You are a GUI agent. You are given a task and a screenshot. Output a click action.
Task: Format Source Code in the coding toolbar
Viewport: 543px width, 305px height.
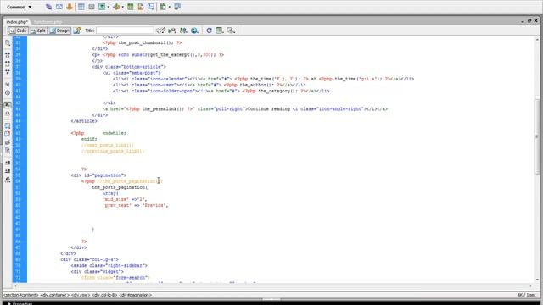(8, 180)
